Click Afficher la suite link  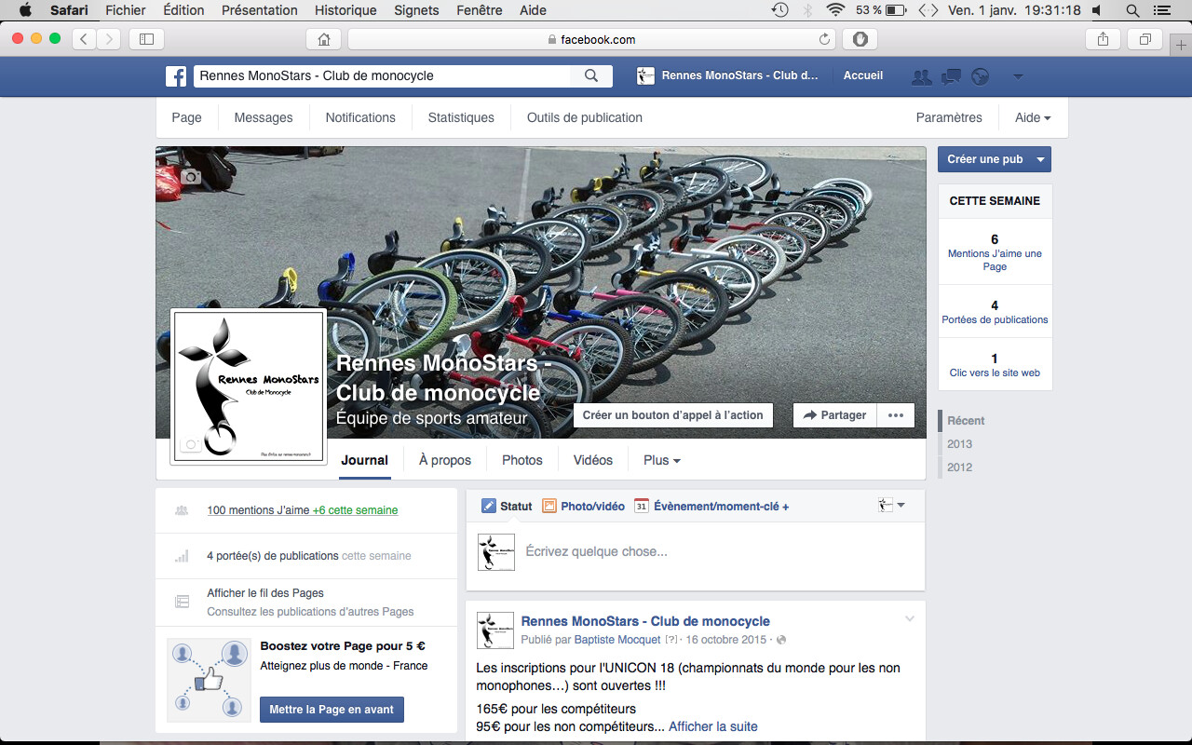[713, 726]
